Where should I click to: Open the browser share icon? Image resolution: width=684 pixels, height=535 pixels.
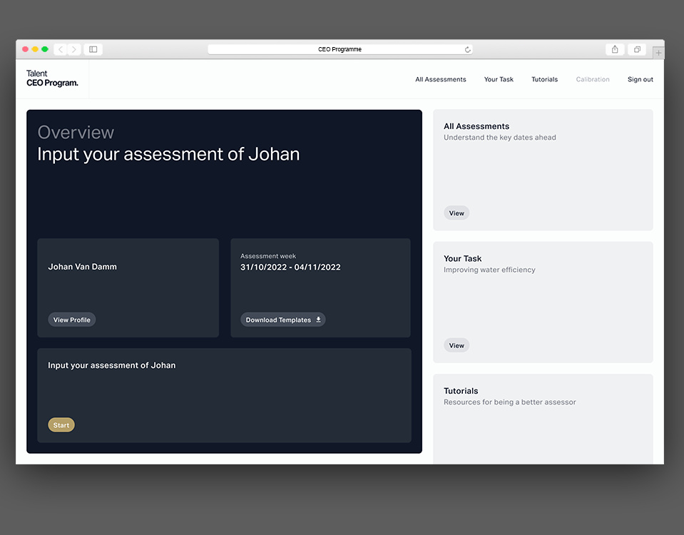(x=615, y=49)
